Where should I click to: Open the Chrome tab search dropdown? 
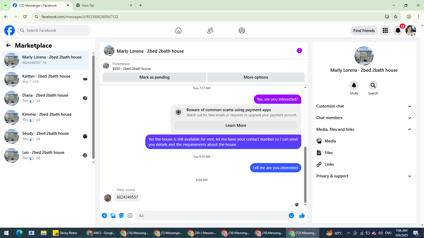[x=5, y=5]
